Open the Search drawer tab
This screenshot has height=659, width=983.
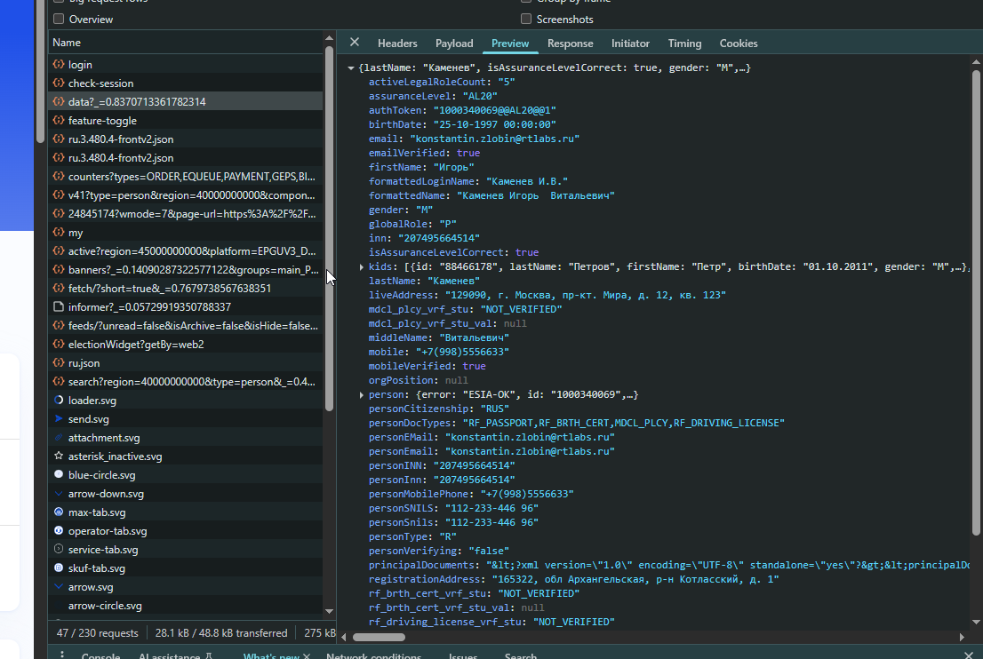point(520,655)
